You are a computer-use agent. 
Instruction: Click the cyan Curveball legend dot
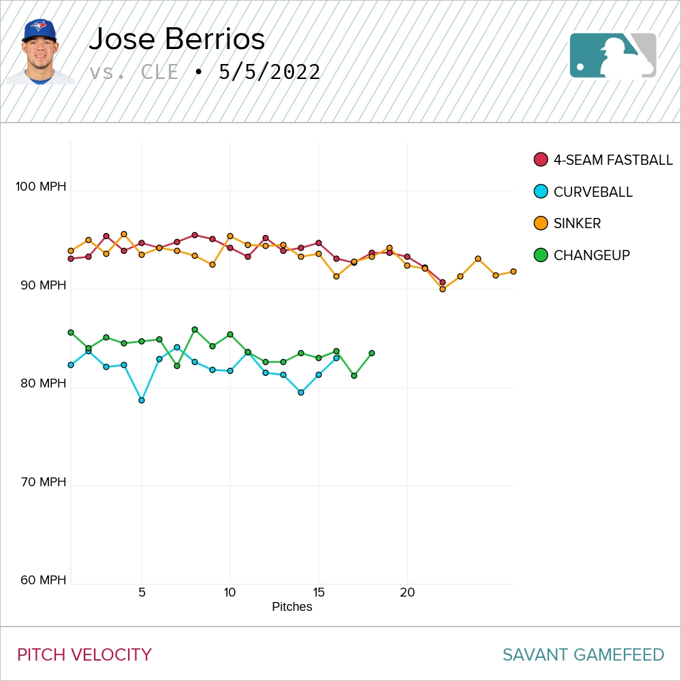point(541,191)
